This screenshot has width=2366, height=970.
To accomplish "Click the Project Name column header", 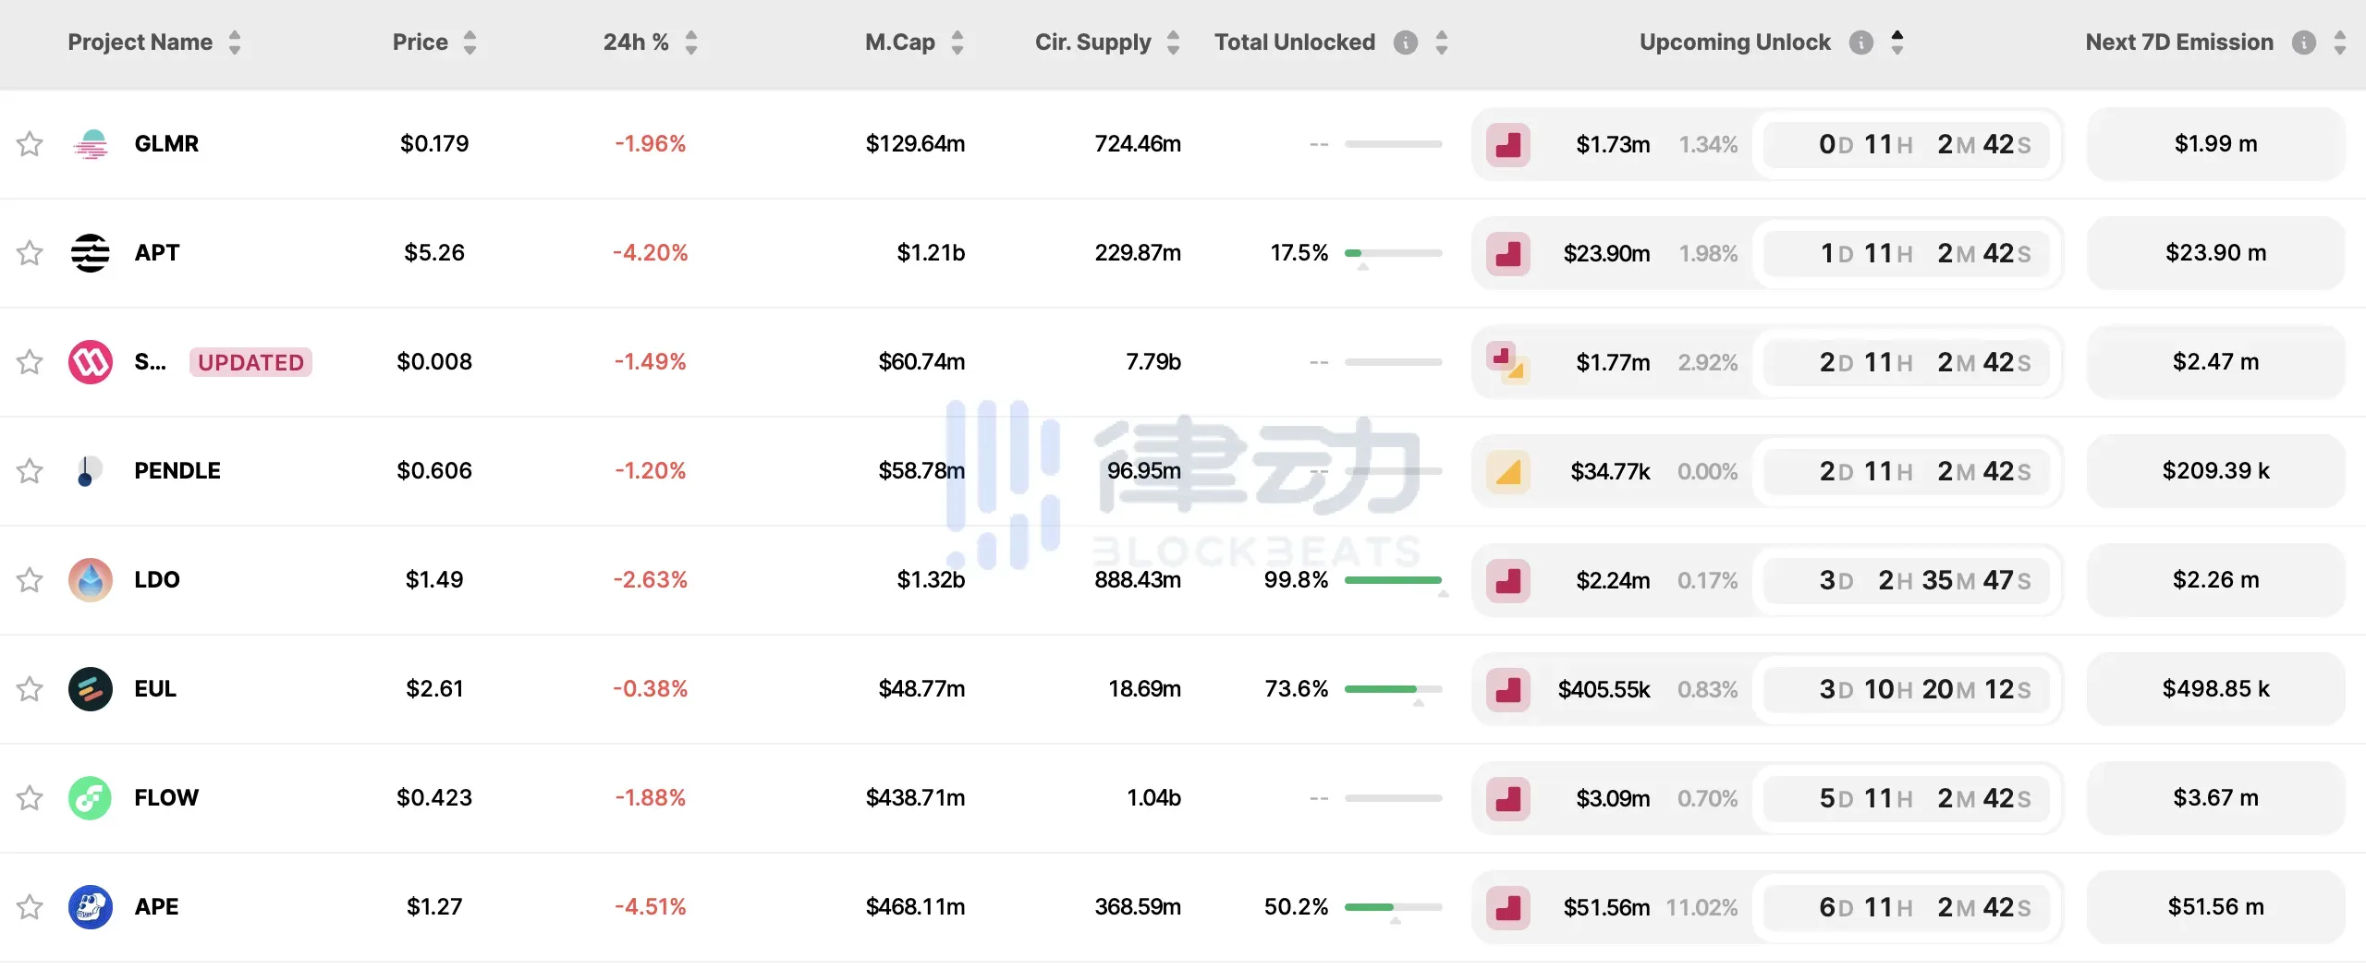I will coord(140,42).
